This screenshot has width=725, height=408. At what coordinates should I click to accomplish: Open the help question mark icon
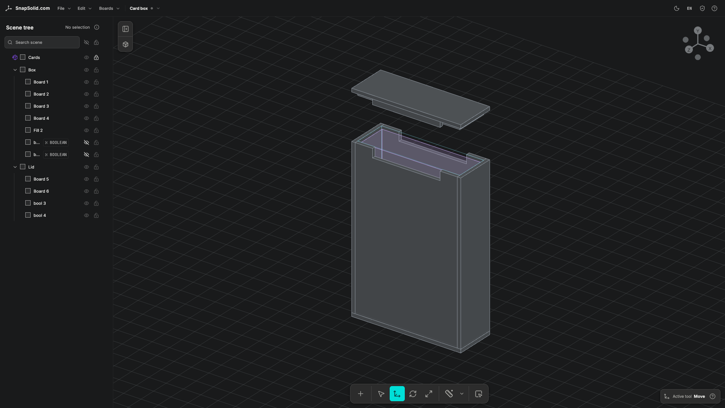pyautogui.click(x=714, y=8)
